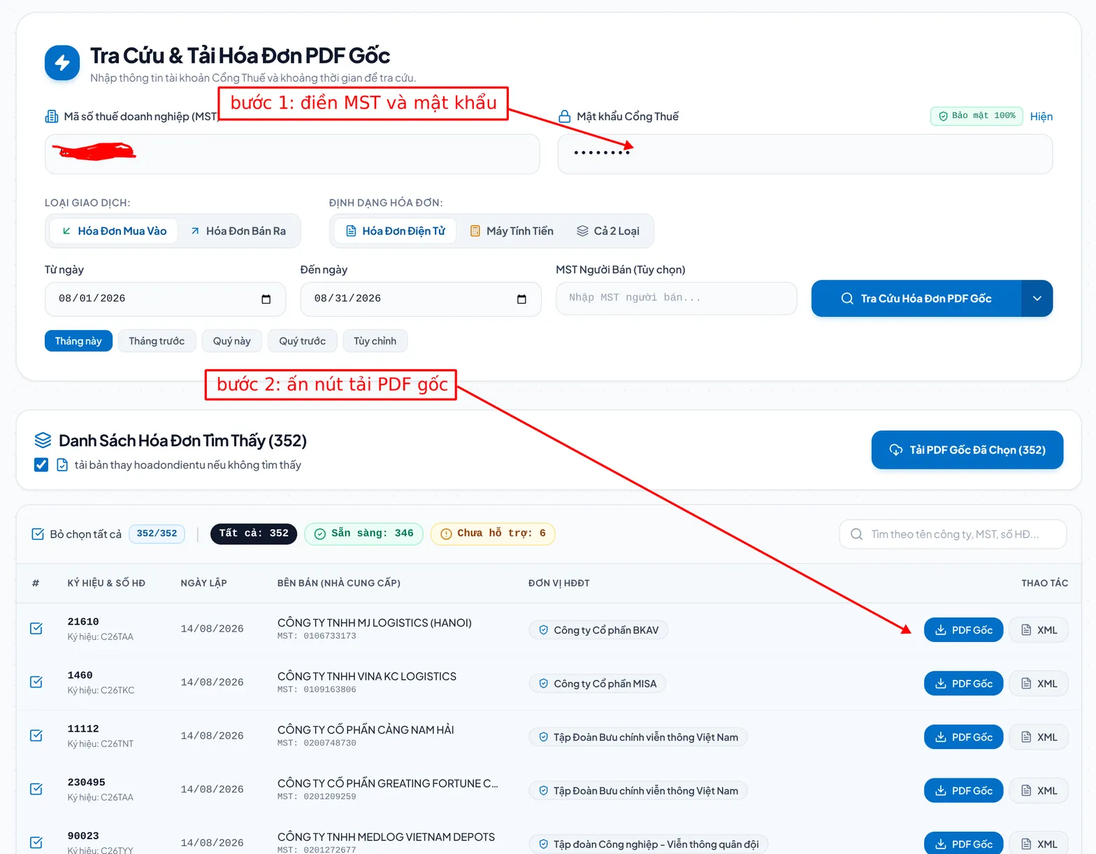
Task: Click the Từ ngày date field 08/01/2026
Action: point(165,299)
